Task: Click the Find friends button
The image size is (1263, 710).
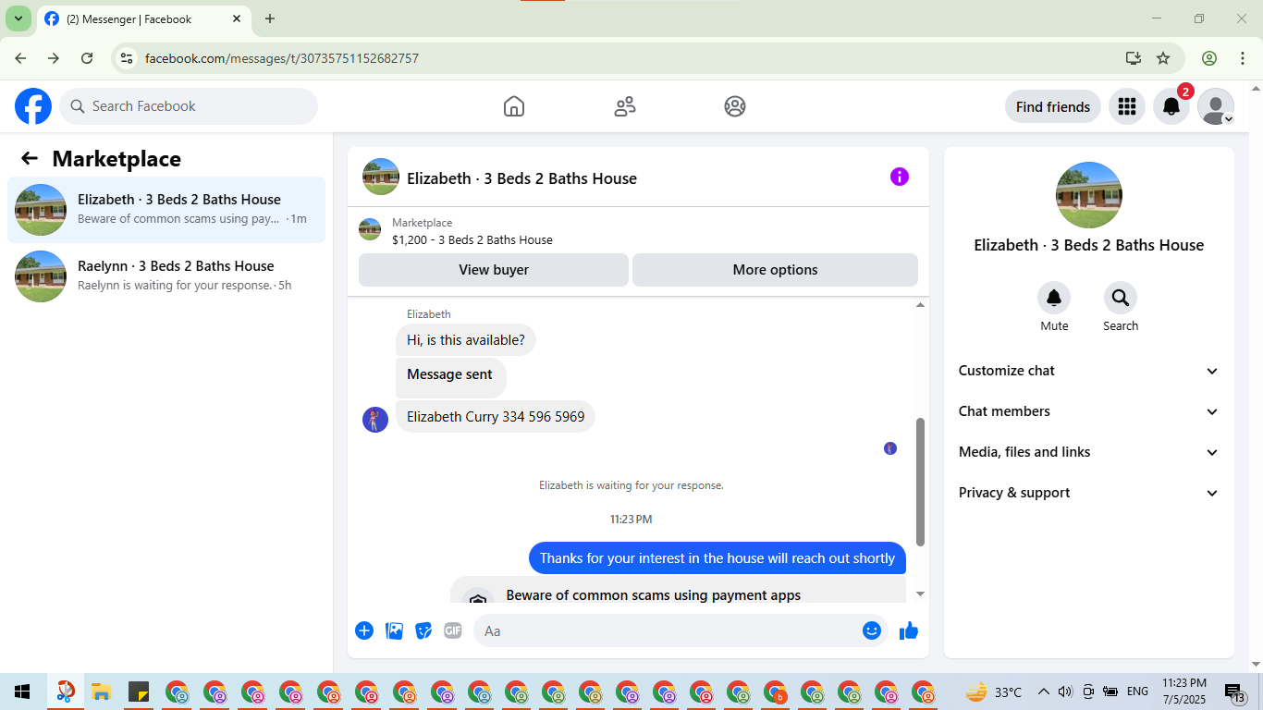Action: [x=1053, y=106]
